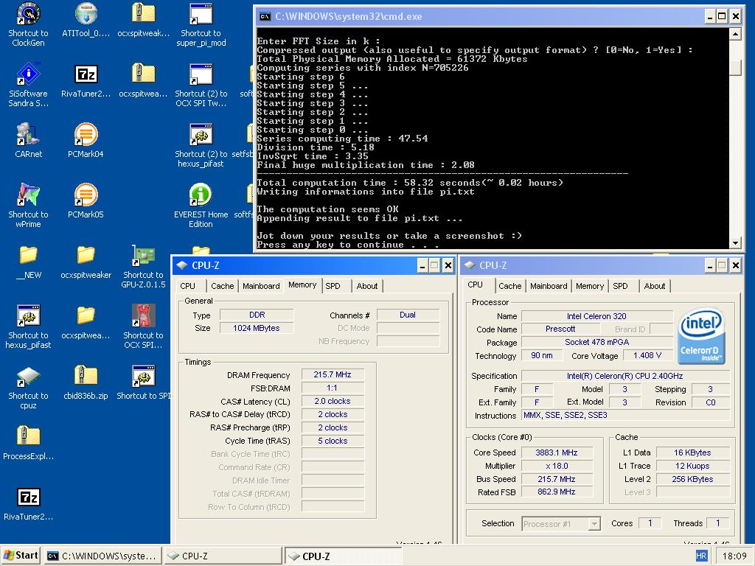The height and width of the screenshot is (566, 755).
Task: Click the Core Speed 3883.1 MHz value
Action: click(557, 453)
